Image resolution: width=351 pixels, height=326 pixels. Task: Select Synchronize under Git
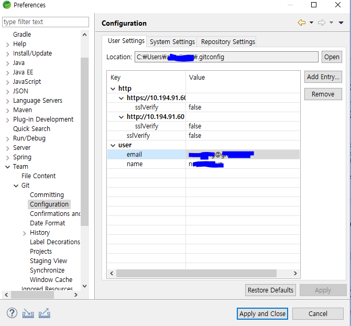click(47, 270)
